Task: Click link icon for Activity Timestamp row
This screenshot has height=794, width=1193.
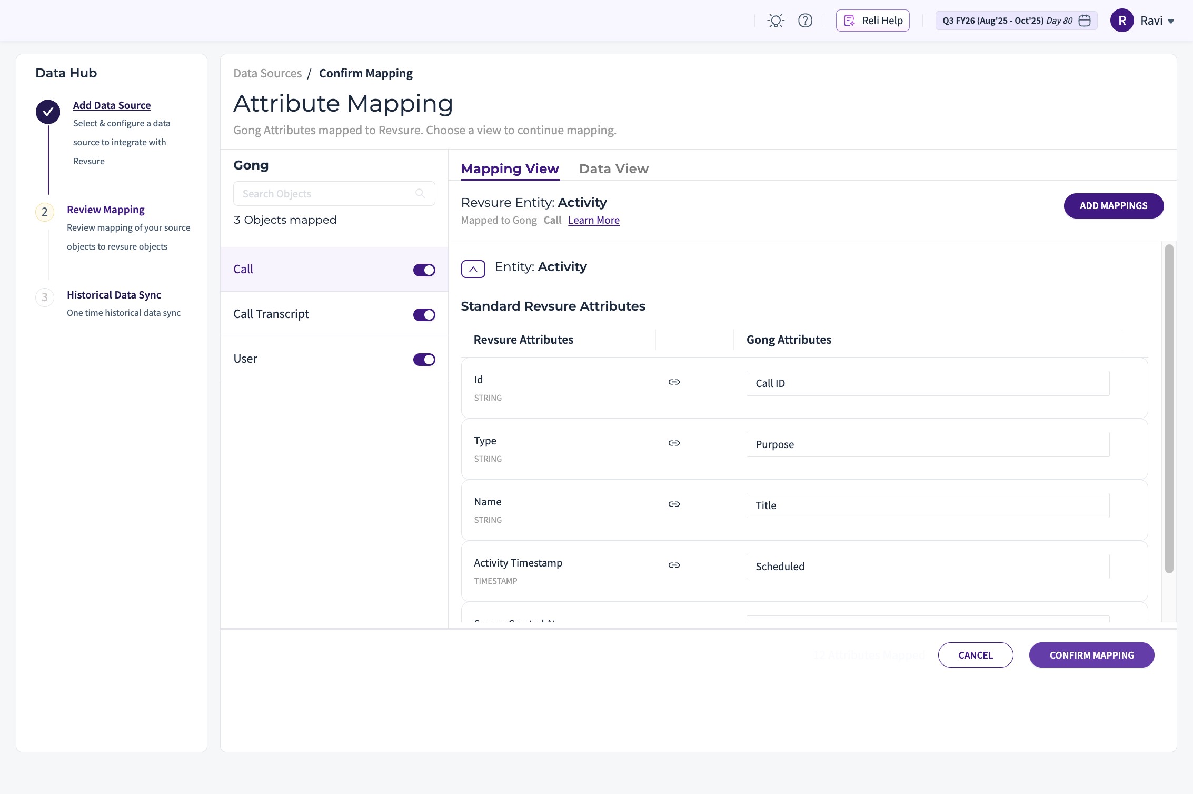Action: 674,565
